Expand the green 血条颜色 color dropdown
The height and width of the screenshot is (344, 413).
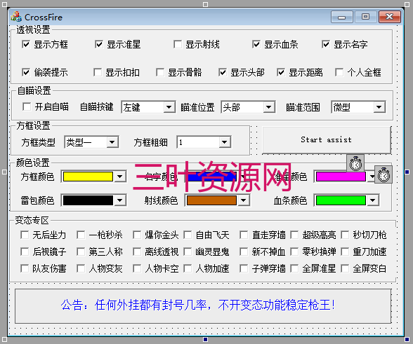click(x=373, y=200)
